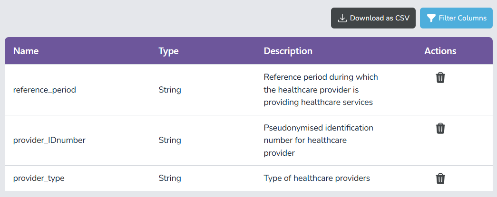The height and width of the screenshot is (197, 497).
Task: Click the Type column header
Action: pos(168,51)
